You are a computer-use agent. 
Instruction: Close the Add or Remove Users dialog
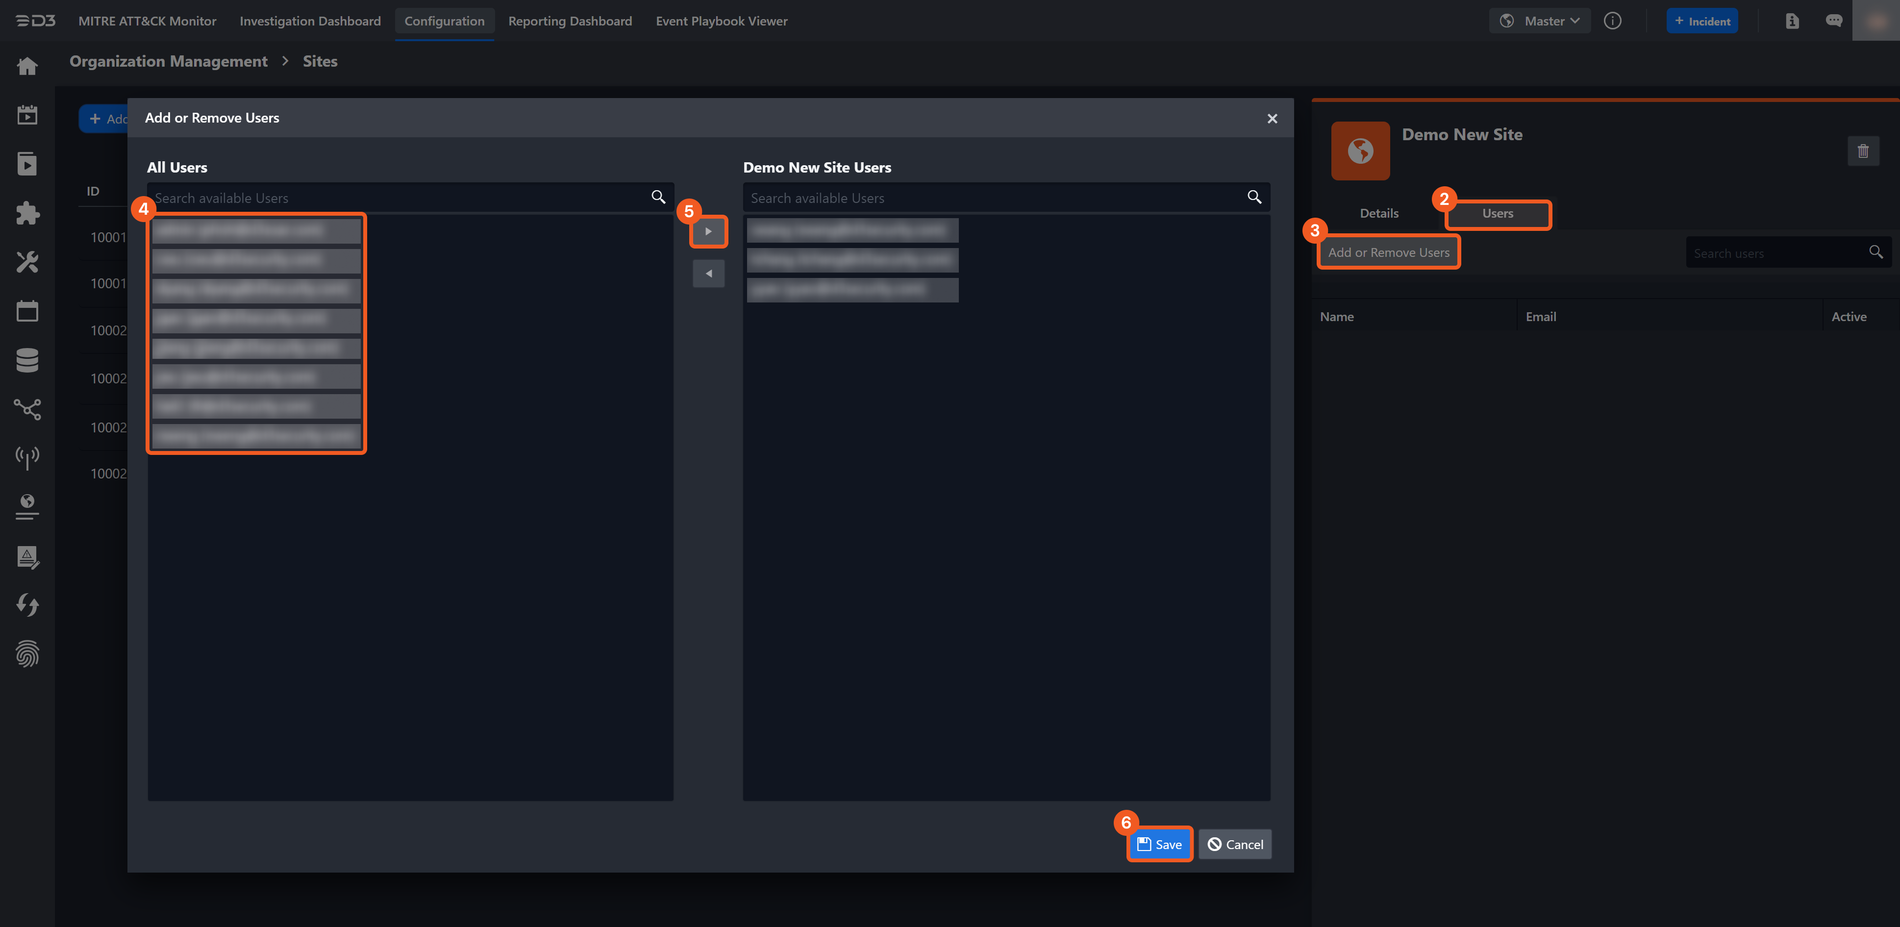[1272, 118]
